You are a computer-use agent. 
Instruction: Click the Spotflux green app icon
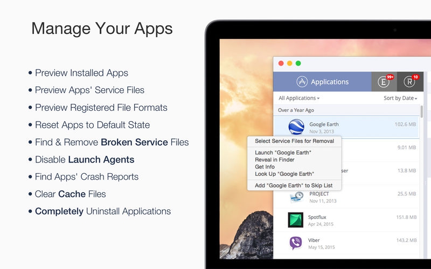[x=295, y=220]
